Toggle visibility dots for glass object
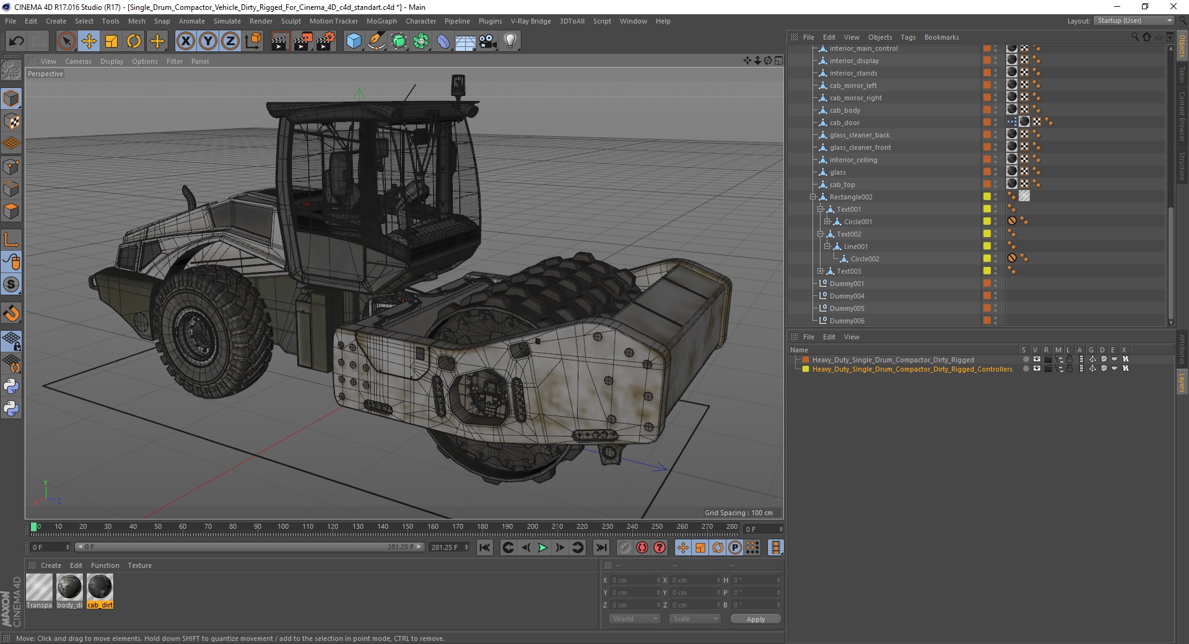The width and height of the screenshot is (1189, 644). [996, 172]
